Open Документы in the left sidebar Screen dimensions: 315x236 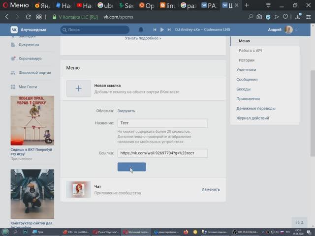pos(29,44)
